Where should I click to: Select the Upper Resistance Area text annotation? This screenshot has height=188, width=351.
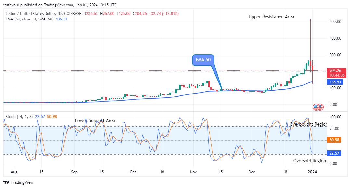point(271,17)
